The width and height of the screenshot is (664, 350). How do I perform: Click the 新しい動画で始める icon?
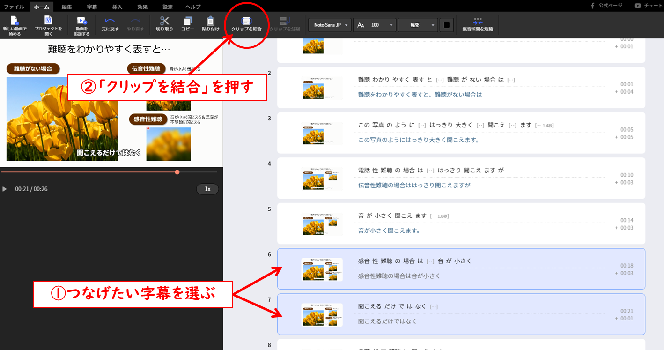coord(15,25)
